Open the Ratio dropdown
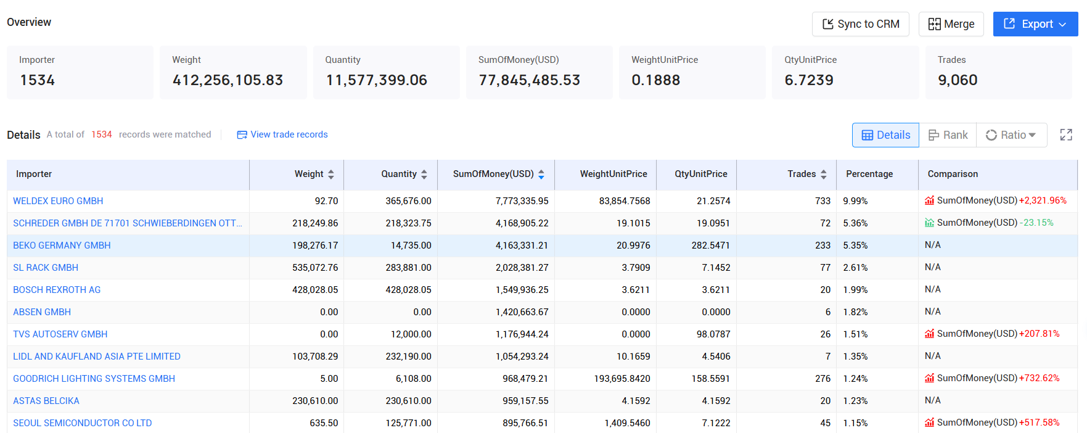The image size is (1087, 433). [x=1011, y=135]
